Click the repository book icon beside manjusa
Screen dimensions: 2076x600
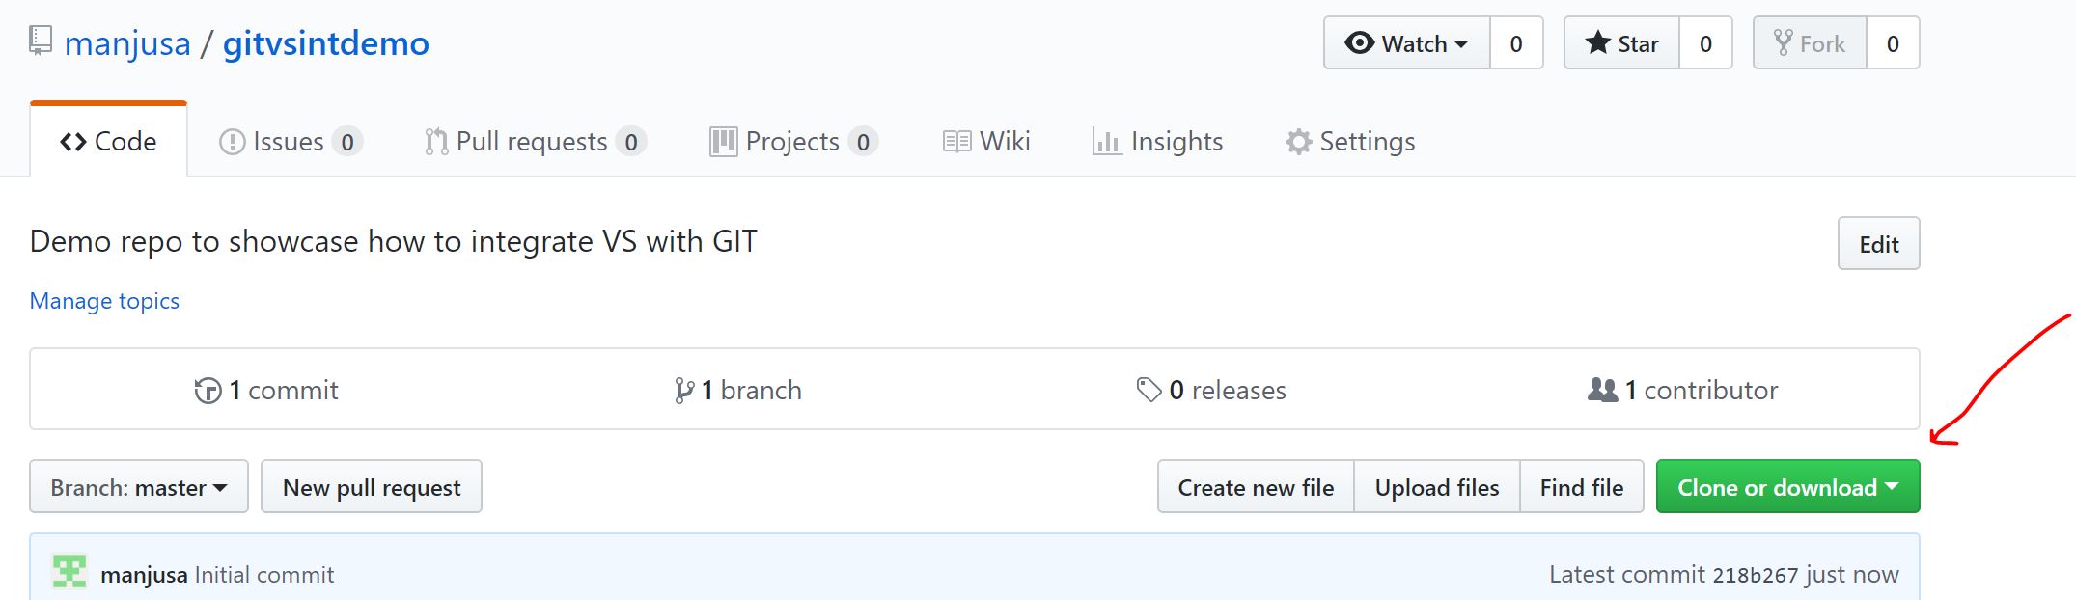click(41, 41)
